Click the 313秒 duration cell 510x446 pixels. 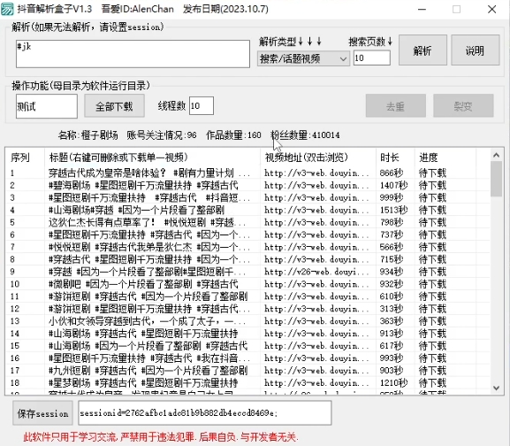[x=392, y=309]
